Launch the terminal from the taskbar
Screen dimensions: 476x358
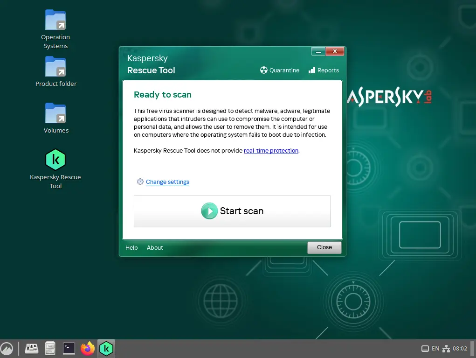pos(69,348)
